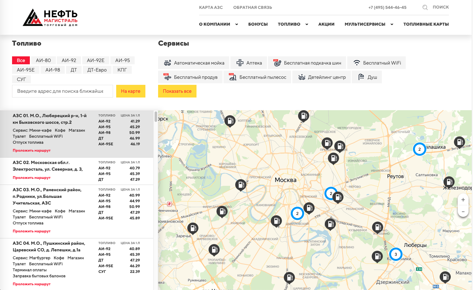Select fuel station marker near Измайлово
Image resolution: width=473 pixels, height=290 pixels.
click(x=333, y=158)
